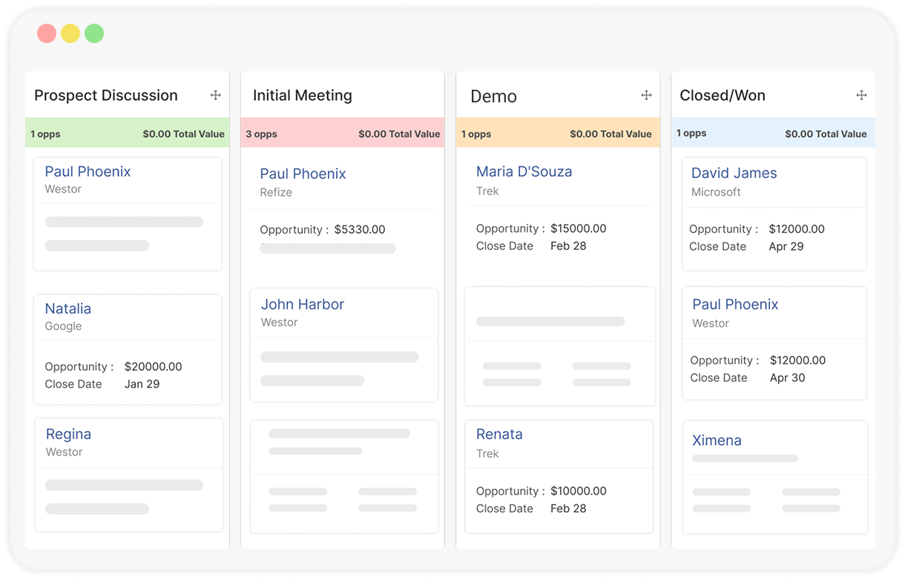
Task: Open David James record in Closed/Won
Action: [734, 173]
